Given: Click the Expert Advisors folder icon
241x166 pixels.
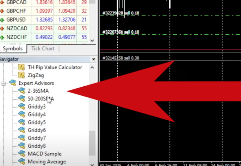Looking at the screenshot, I should (13, 83).
